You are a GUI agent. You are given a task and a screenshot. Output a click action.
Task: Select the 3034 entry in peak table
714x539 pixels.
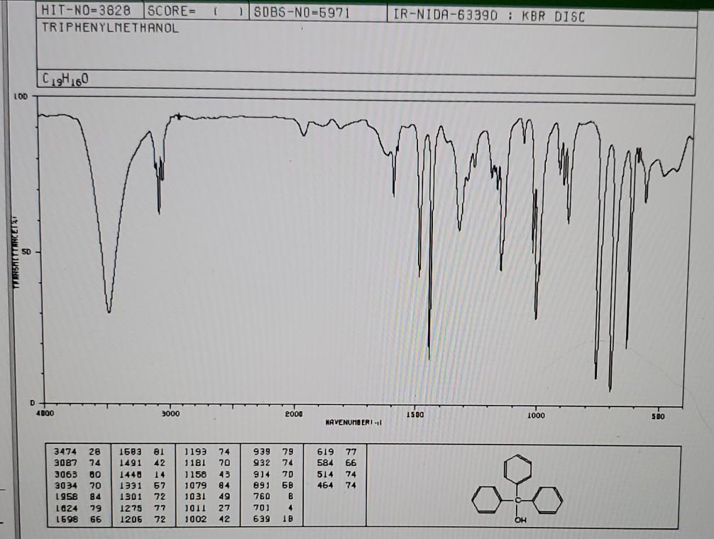point(77,485)
